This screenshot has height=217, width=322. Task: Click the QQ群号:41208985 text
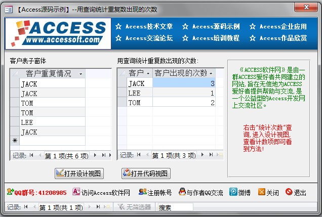(x=41, y=193)
